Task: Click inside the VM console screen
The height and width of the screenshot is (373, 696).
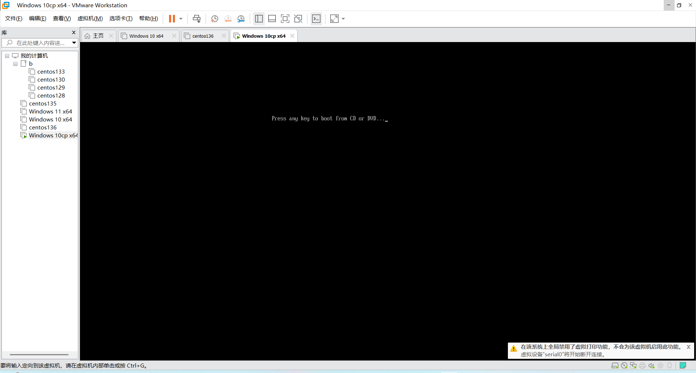Action: [x=388, y=201]
